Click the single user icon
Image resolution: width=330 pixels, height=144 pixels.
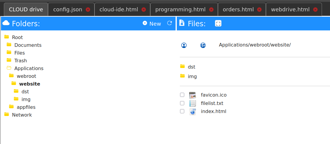184,45
